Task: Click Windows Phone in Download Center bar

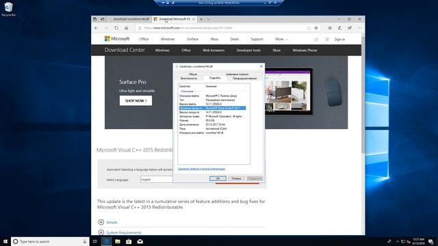Action: [305, 51]
